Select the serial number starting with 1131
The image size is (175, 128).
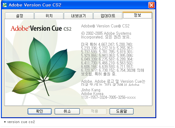(108, 98)
